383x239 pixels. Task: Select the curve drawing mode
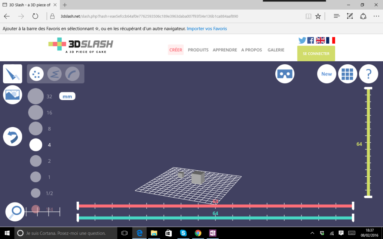click(x=73, y=74)
